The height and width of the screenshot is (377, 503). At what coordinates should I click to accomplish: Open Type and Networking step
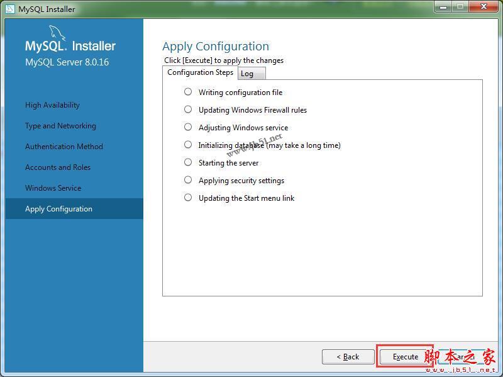pyautogui.click(x=60, y=126)
